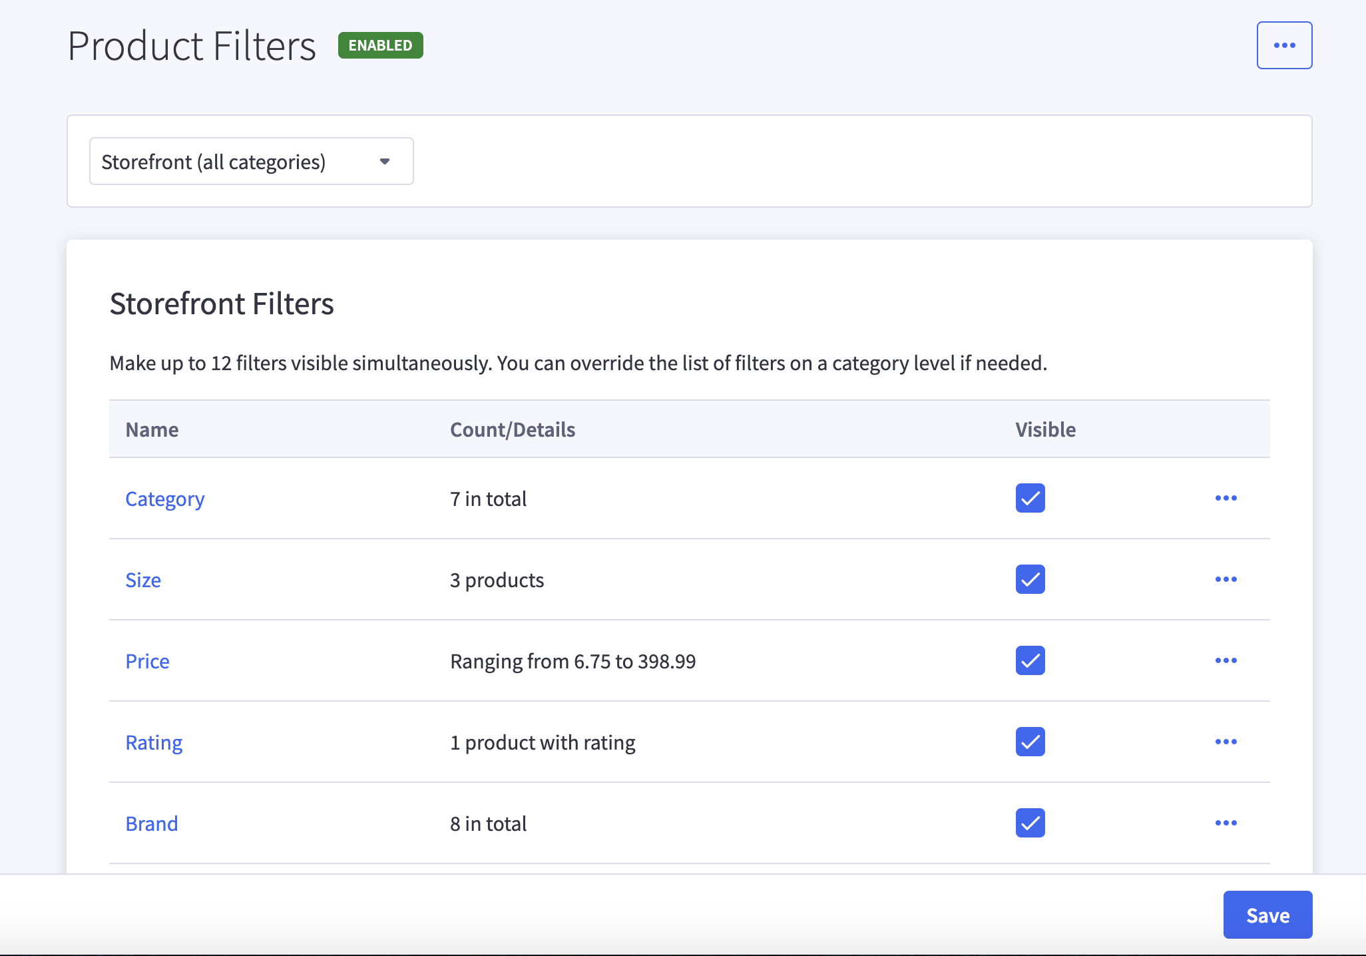Open the Brand row options menu

coord(1227,823)
